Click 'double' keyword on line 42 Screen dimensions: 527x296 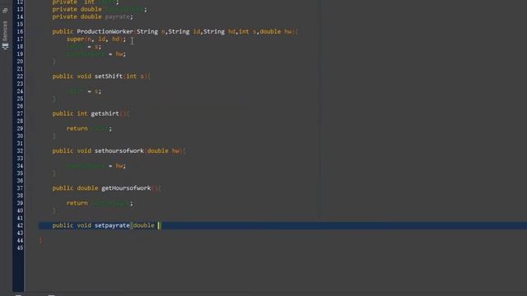pyautogui.click(x=144, y=225)
